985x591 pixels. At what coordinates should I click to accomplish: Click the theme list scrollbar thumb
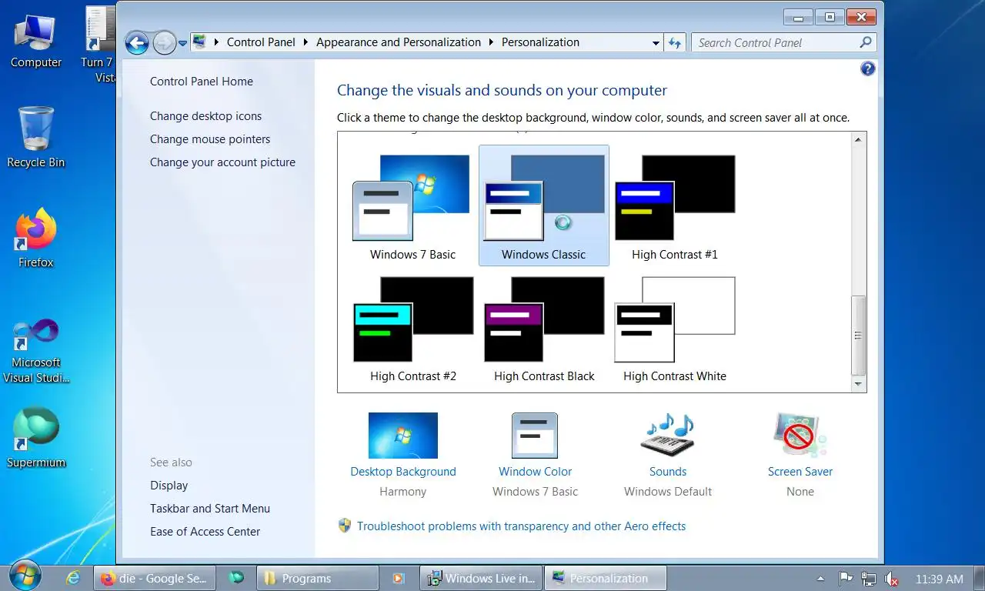coord(858,335)
